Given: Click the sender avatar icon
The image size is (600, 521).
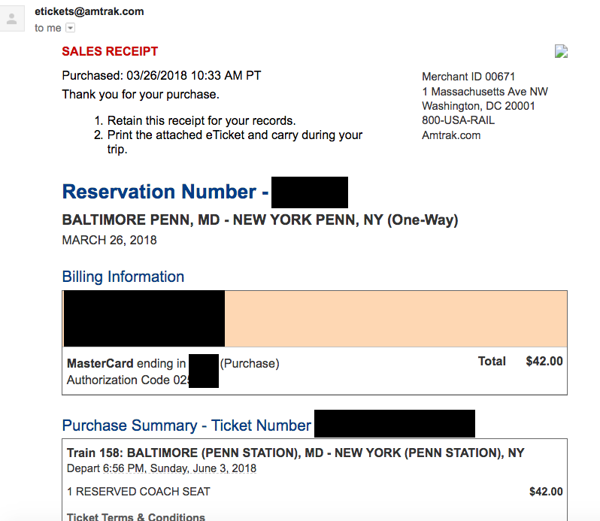Looking at the screenshot, I should 12,18.
